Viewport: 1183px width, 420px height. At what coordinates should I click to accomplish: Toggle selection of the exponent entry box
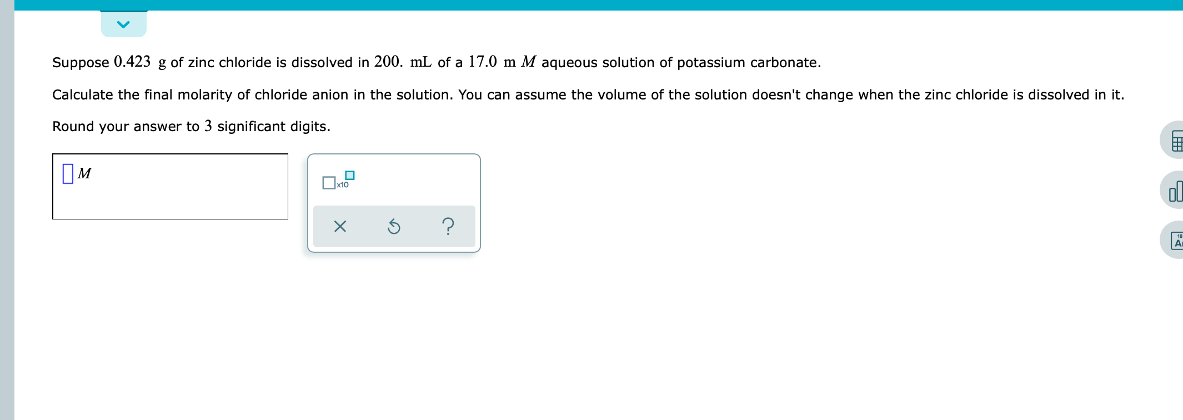[x=349, y=176]
